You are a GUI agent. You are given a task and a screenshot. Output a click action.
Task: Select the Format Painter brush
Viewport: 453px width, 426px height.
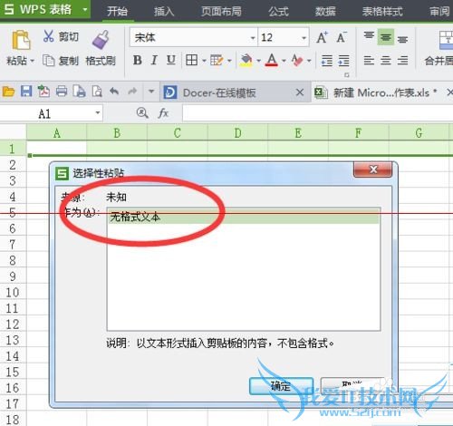(101, 40)
